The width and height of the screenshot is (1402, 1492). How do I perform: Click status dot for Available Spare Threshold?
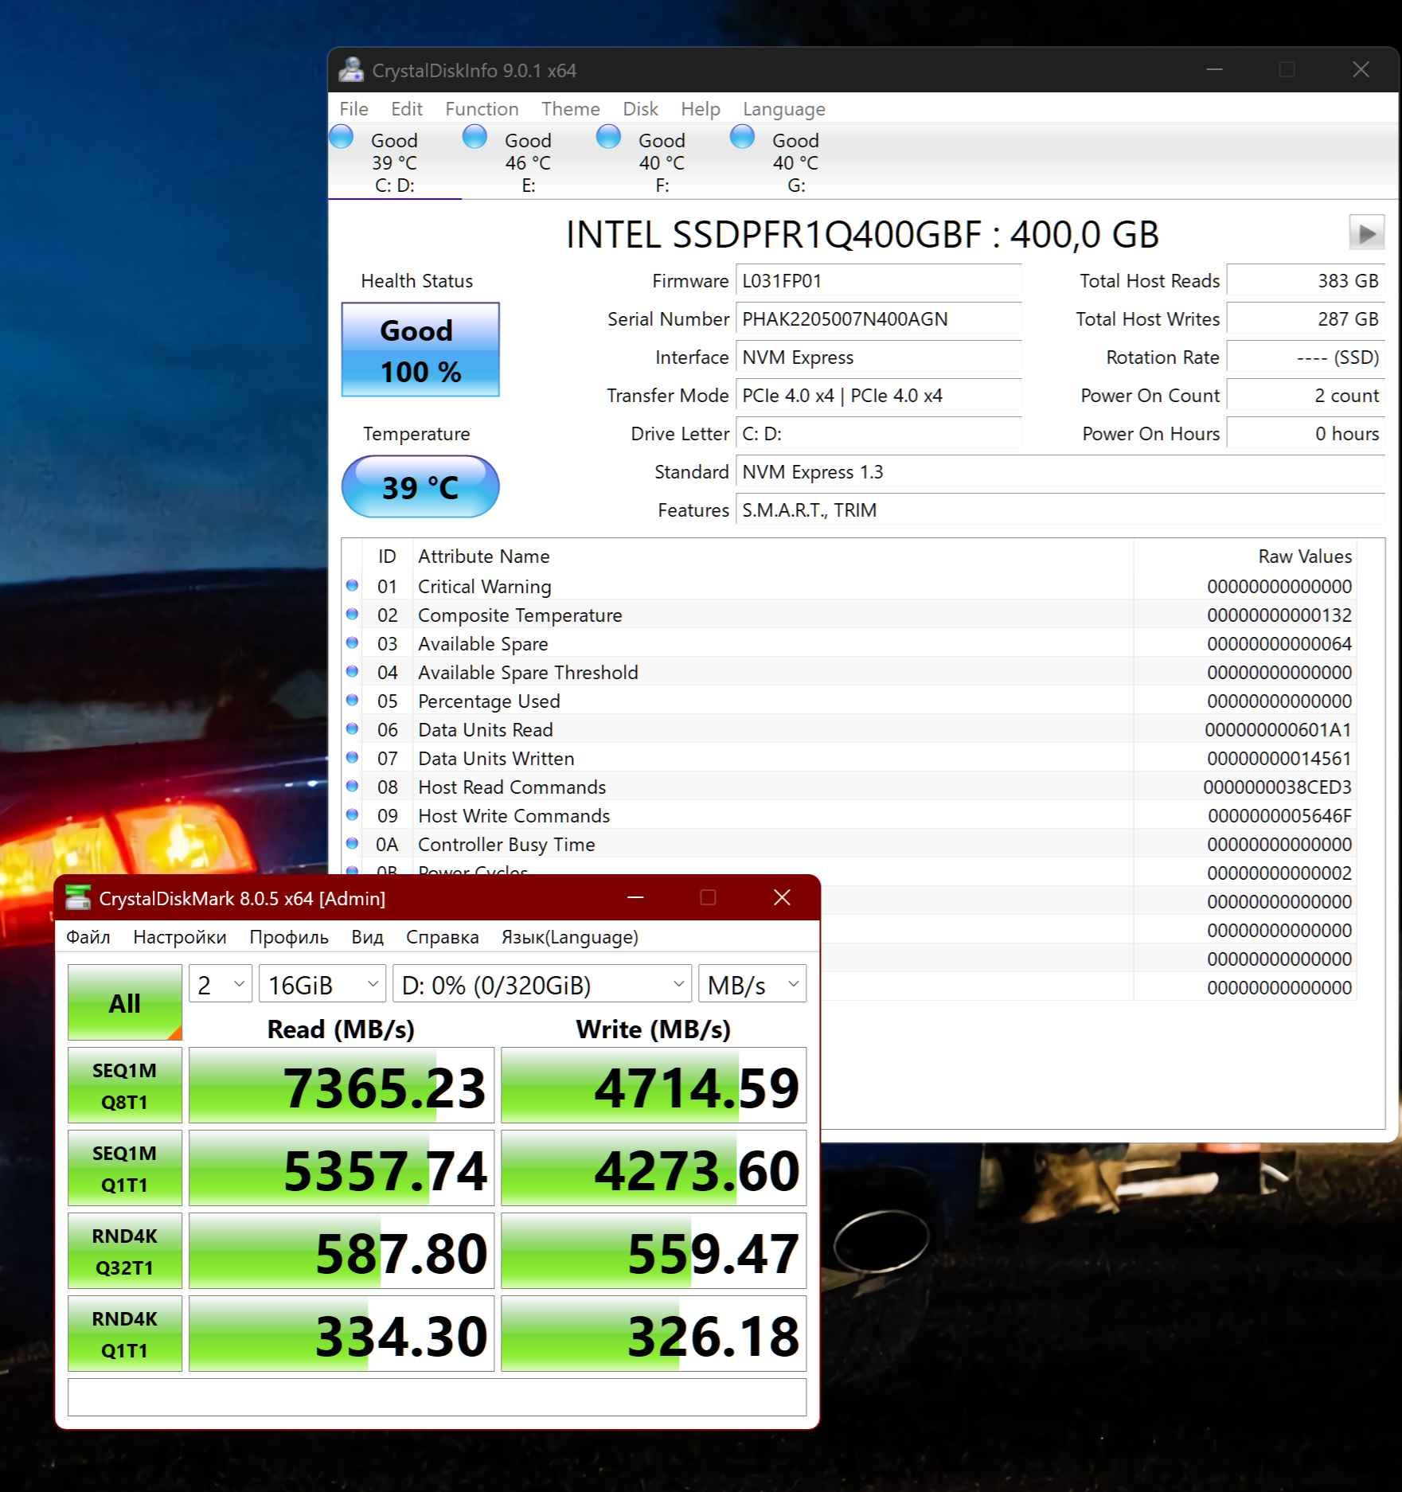[352, 672]
